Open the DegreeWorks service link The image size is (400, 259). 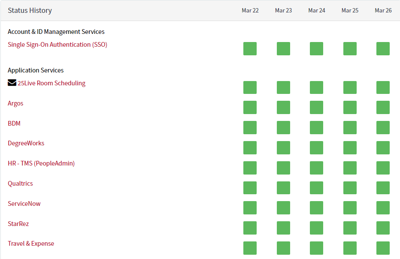26,143
